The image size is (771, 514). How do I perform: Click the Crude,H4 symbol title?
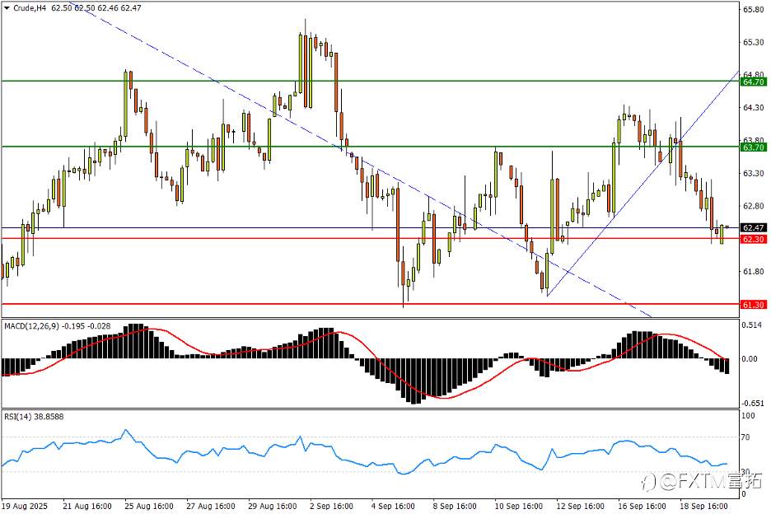point(29,8)
